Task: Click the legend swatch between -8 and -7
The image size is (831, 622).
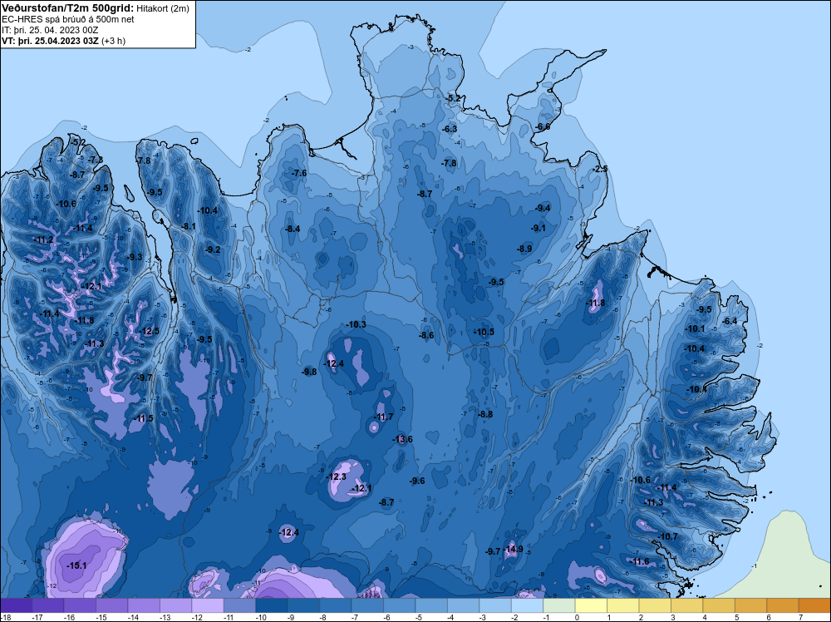Action: (x=336, y=605)
